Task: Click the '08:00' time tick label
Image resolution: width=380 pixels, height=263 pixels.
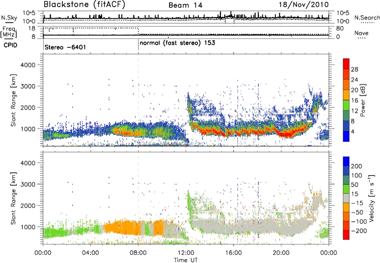Action: 138,253
